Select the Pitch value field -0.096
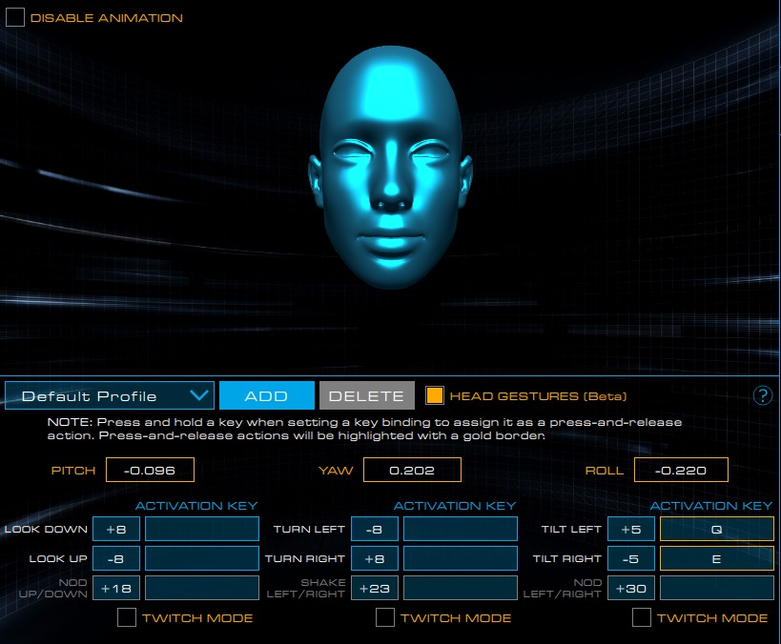Image resolution: width=781 pixels, height=644 pixels. pos(150,470)
